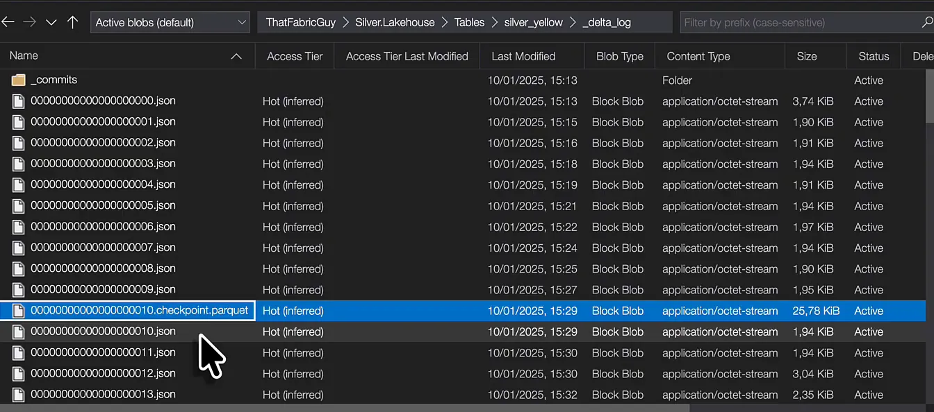
Task: Sort by the Name column
Action: point(24,55)
